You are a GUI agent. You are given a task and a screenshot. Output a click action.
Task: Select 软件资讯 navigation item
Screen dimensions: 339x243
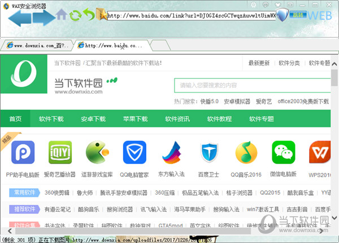click(x=177, y=118)
